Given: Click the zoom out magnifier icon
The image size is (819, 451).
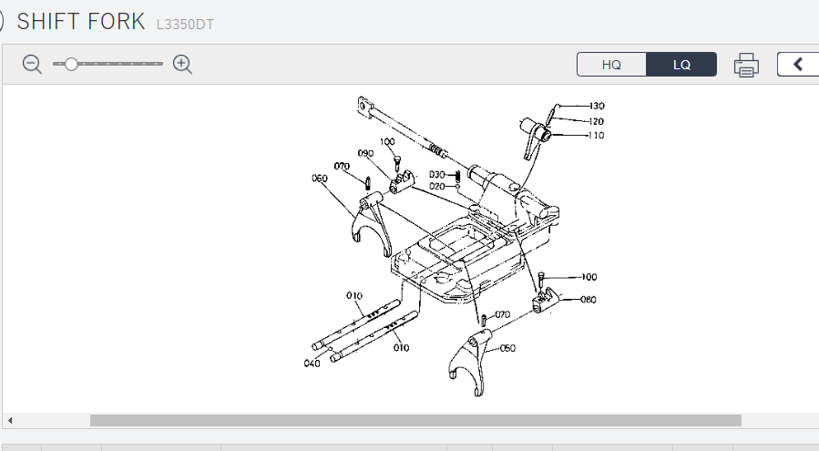Looking at the screenshot, I should (x=33, y=64).
